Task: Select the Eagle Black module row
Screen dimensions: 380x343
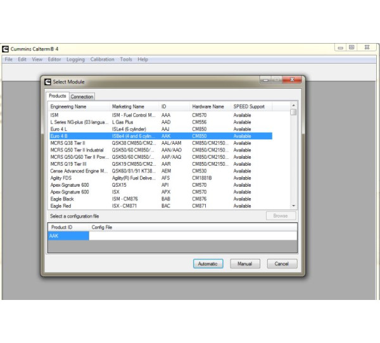Action: coord(63,199)
